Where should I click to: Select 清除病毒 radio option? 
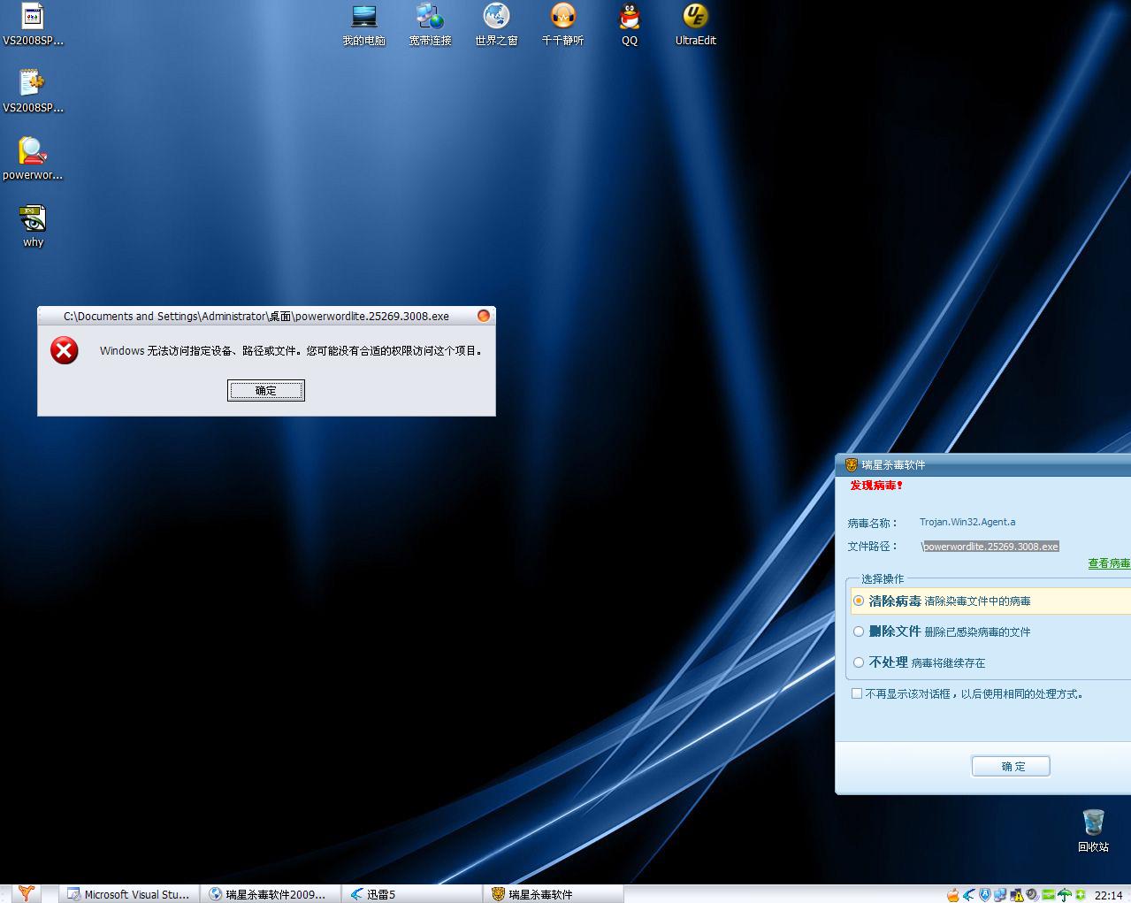point(859,601)
